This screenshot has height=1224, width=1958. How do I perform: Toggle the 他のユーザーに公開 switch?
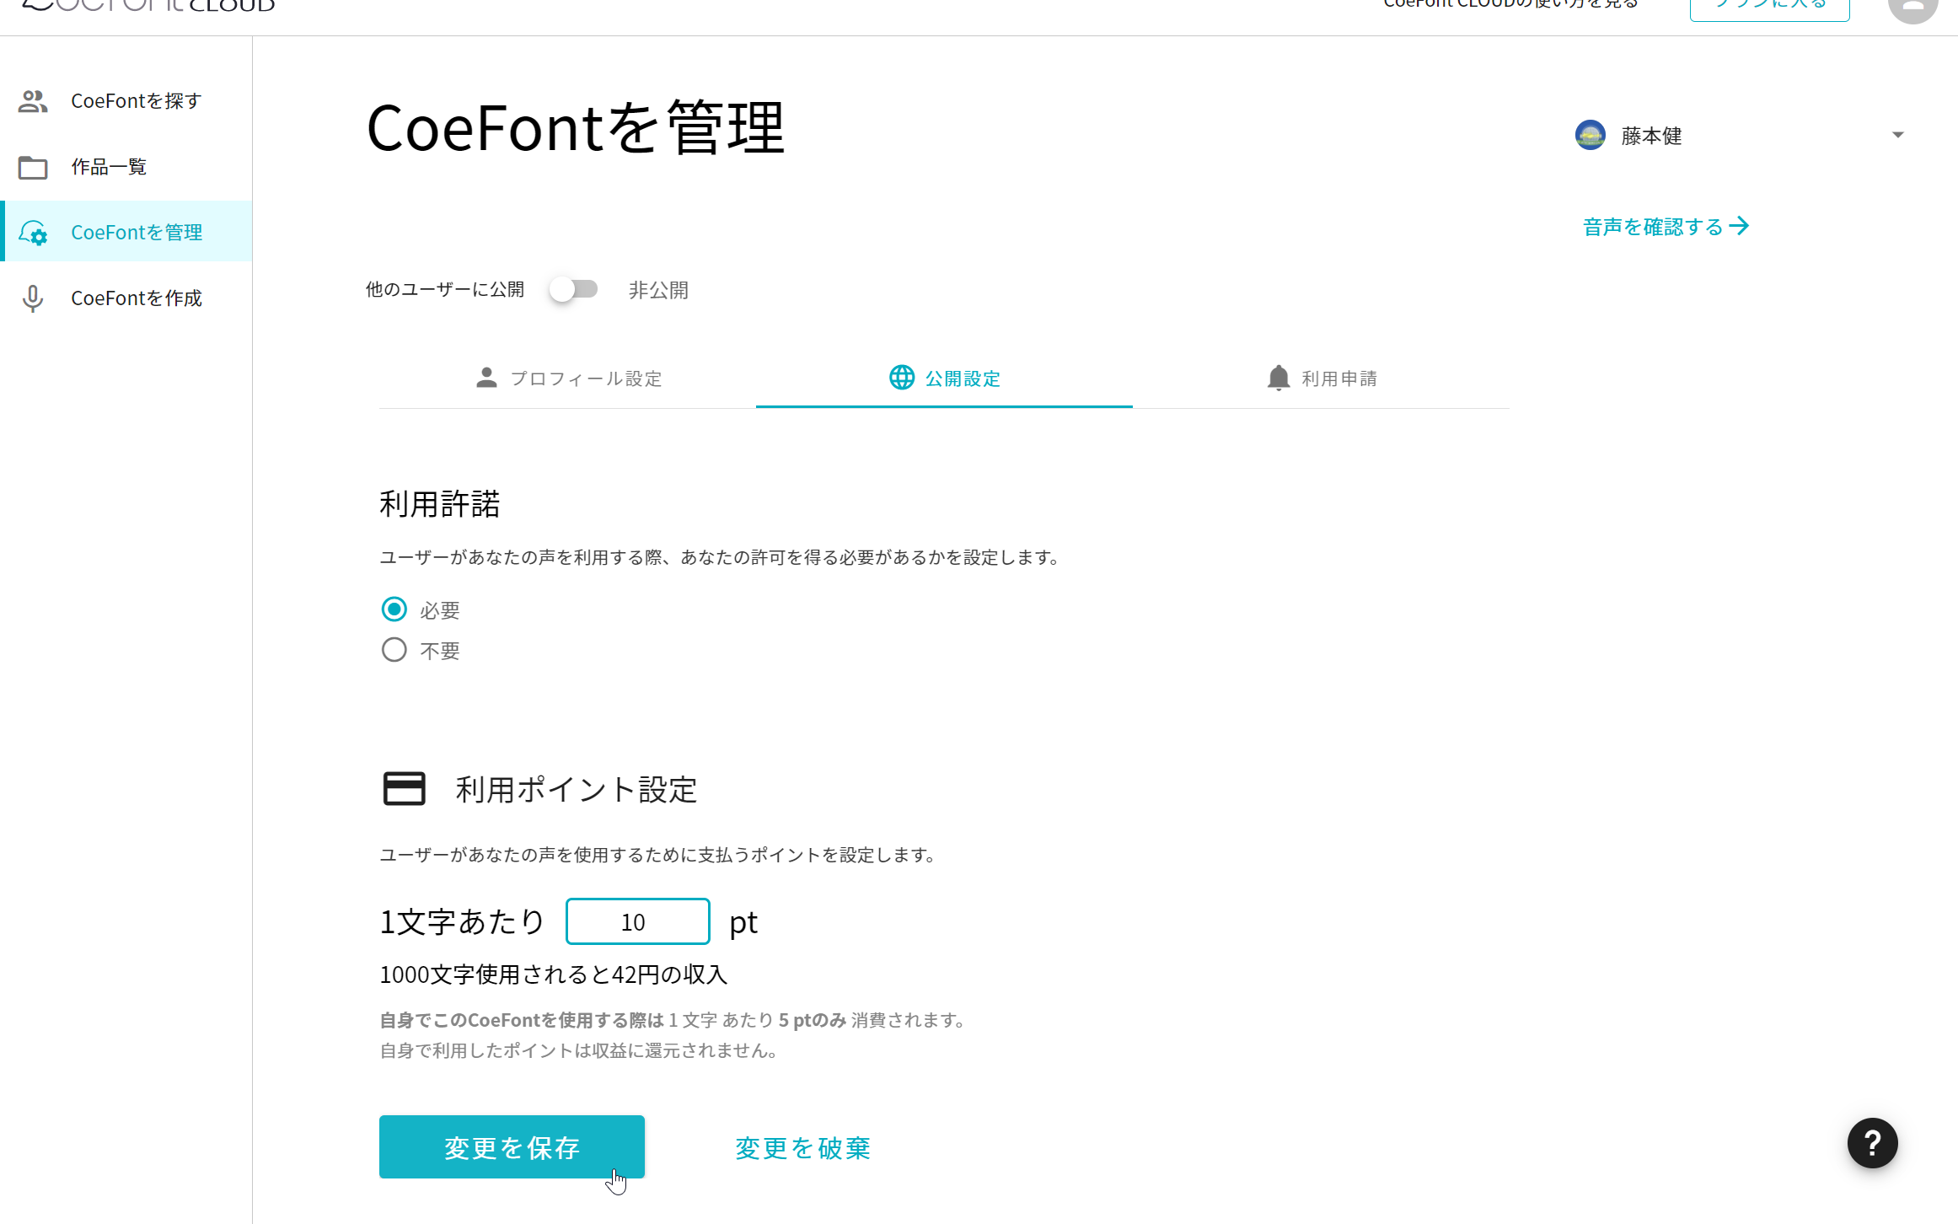[573, 290]
